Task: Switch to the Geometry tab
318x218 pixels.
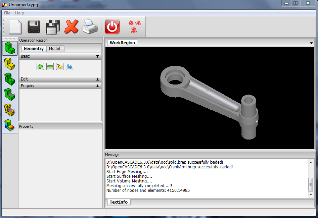Action: click(34, 48)
